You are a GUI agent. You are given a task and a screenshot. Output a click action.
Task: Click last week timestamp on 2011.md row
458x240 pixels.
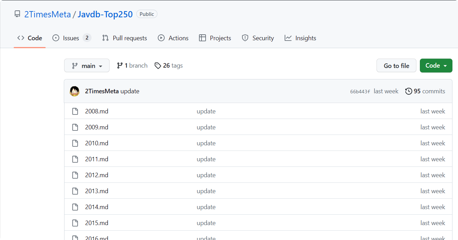pyautogui.click(x=433, y=159)
